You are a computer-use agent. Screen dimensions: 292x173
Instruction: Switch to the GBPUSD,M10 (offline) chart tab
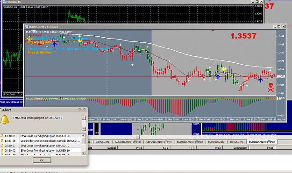click(159, 142)
